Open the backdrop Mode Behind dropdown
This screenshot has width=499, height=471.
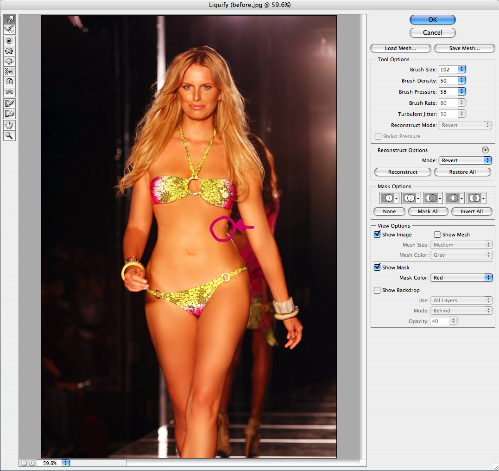pos(461,311)
